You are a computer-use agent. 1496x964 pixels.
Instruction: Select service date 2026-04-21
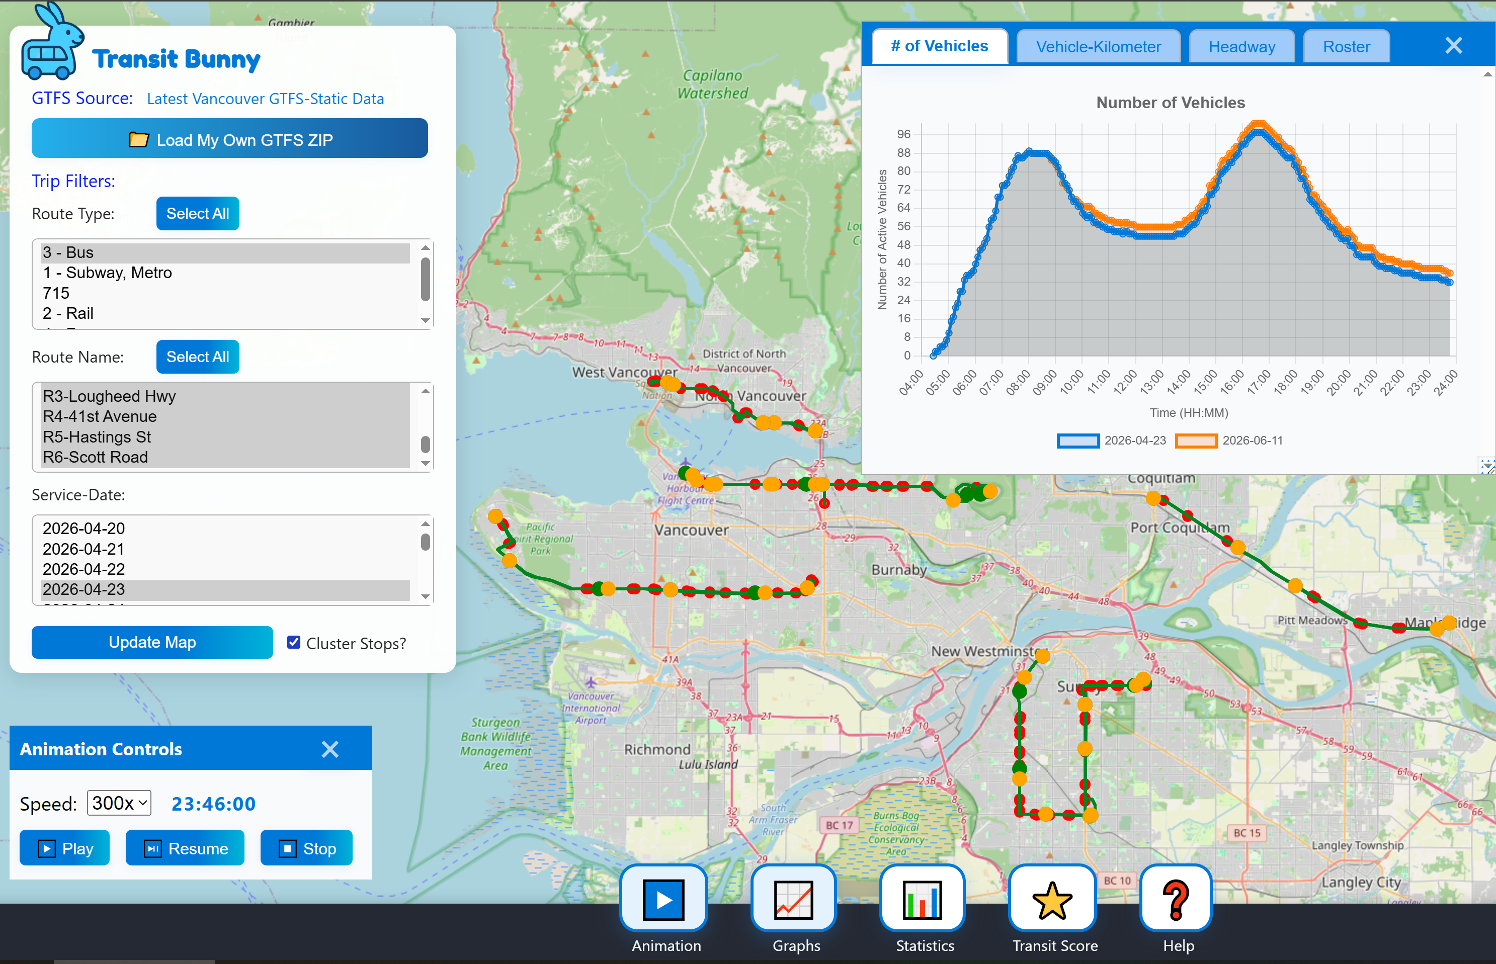pyautogui.click(x=225, y=549)
